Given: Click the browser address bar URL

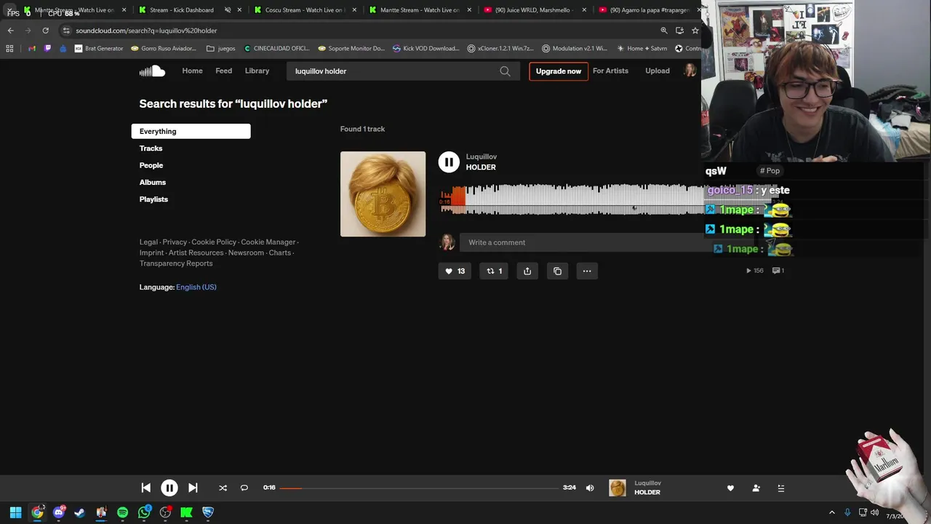Looking at the screenshot, I should tap(146, 31).
